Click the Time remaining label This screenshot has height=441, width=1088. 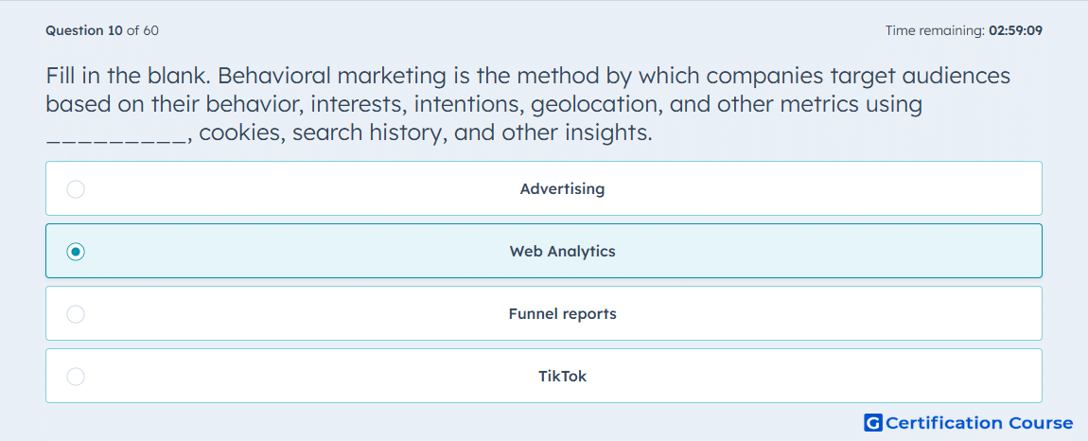[x=935, y=30]
